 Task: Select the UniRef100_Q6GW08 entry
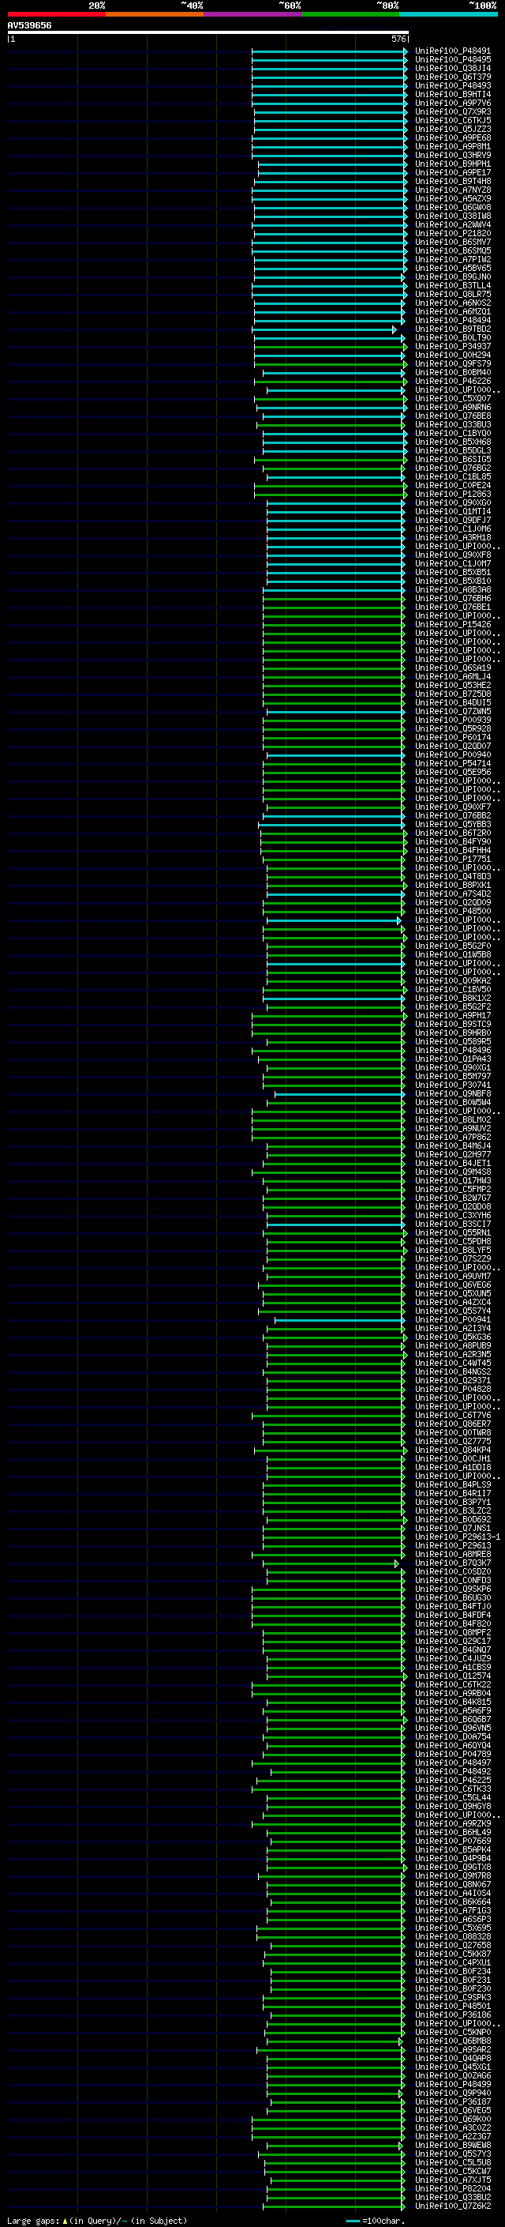[x=453, y=208]
